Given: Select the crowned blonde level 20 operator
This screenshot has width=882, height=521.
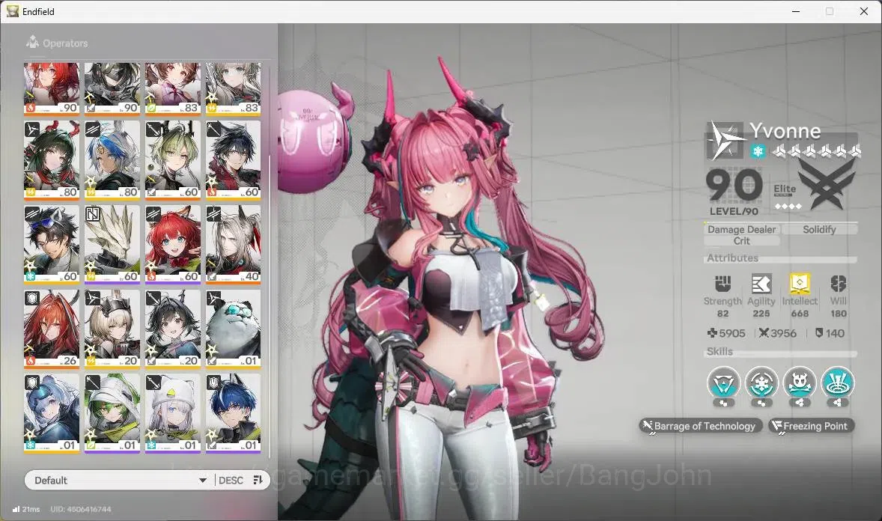Looking at the screenshot, I should coord(112,329).
